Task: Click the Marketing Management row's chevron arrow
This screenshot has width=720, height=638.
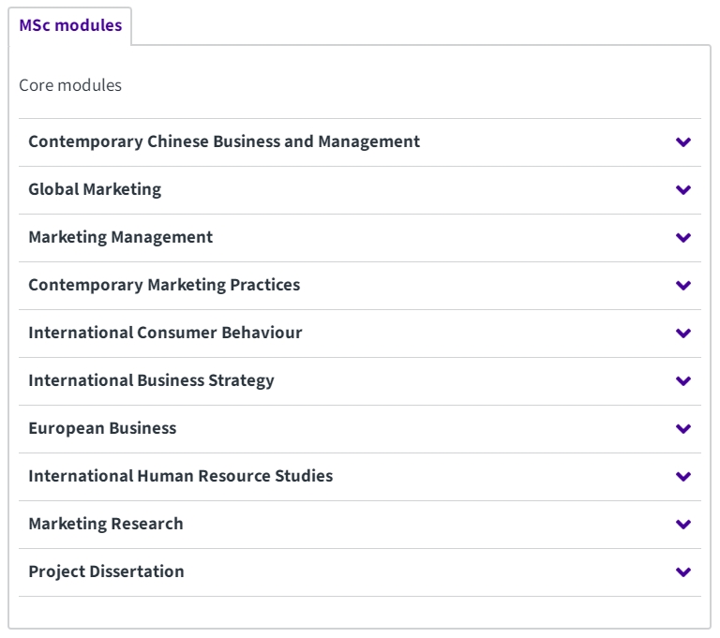Action: tap(682, 238)
